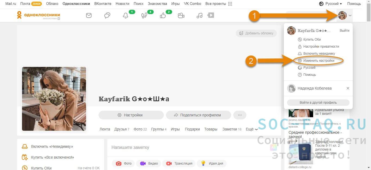Open the video camera icon

click(181, 16)
